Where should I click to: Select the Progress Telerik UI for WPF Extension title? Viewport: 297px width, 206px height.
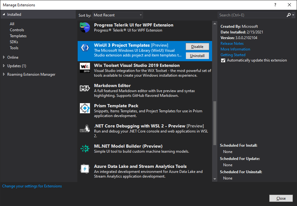pyautogui.click(x=134, y=25)
